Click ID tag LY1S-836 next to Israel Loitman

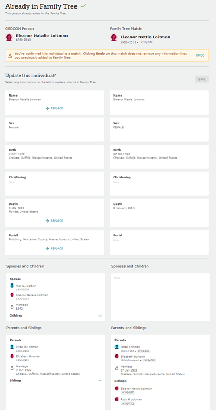pyautogui.click(x=144, y=351)
